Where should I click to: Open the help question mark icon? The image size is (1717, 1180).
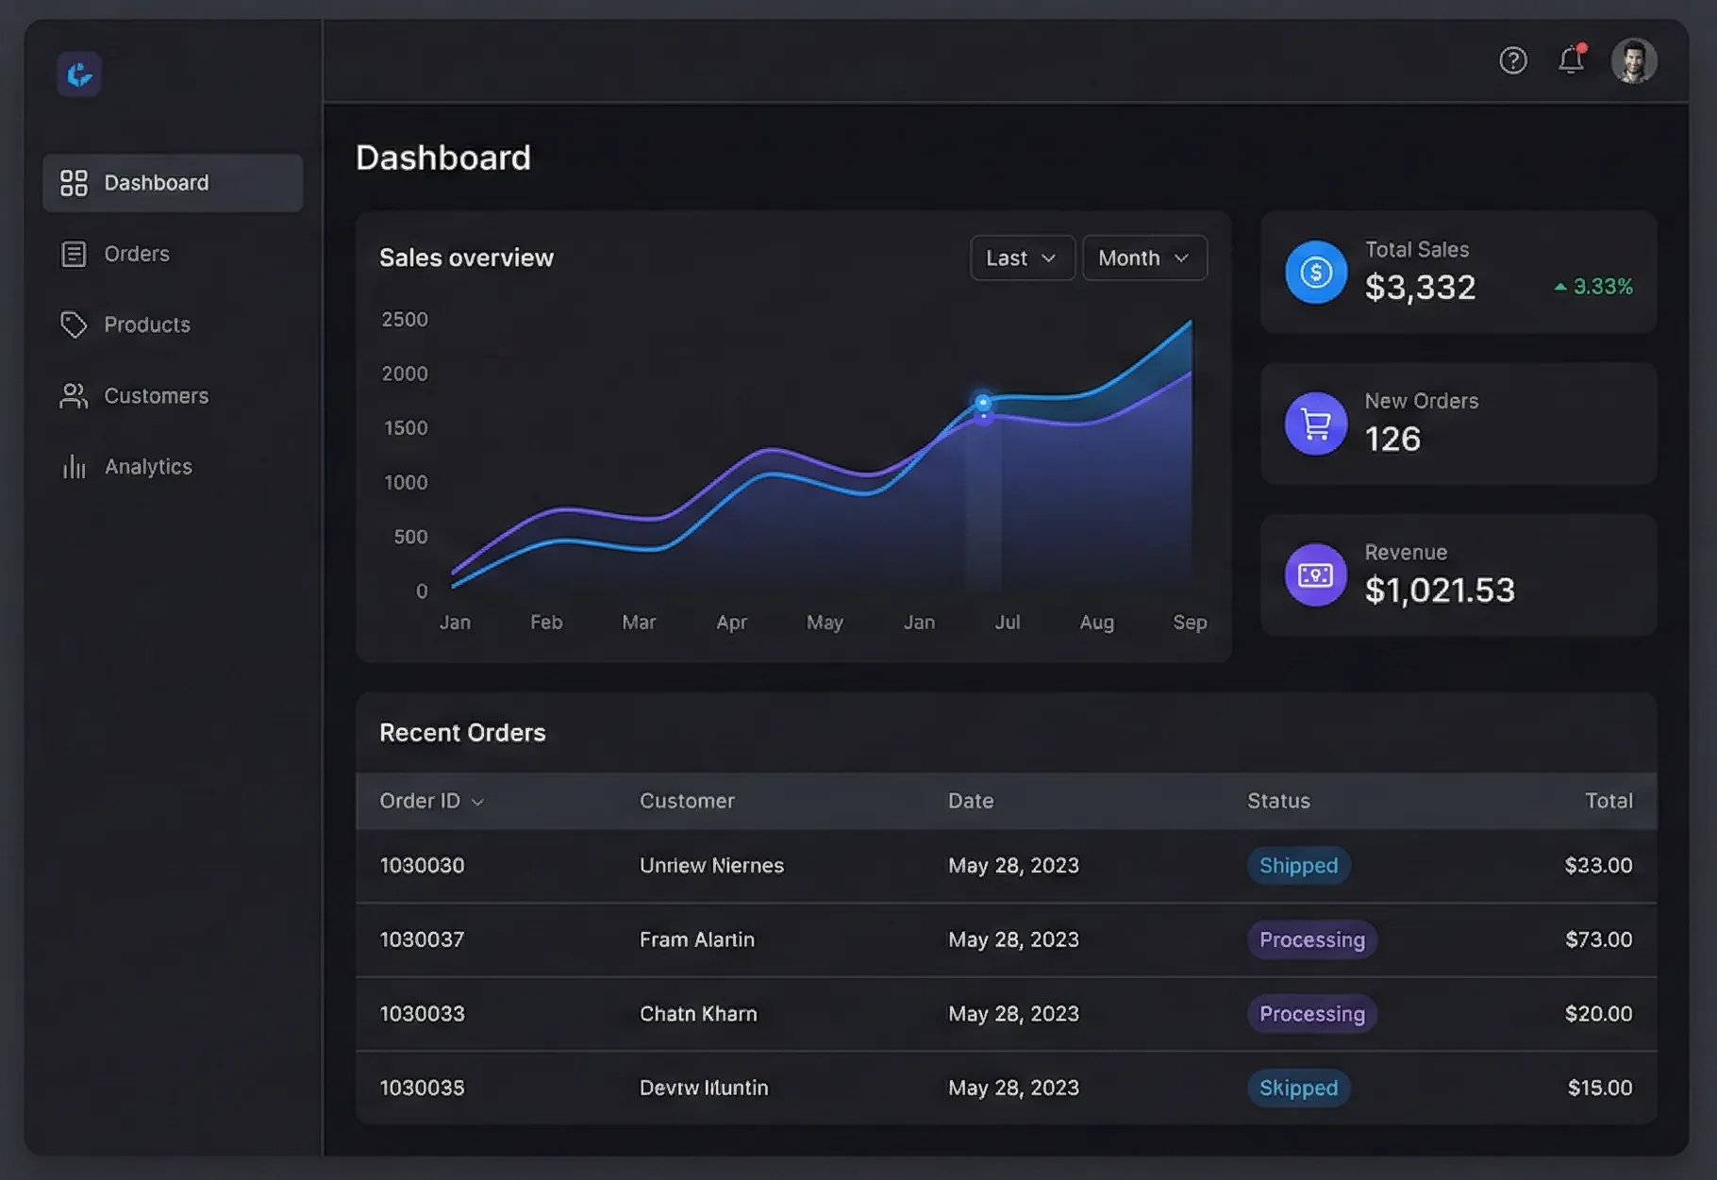click(1513, 60)
